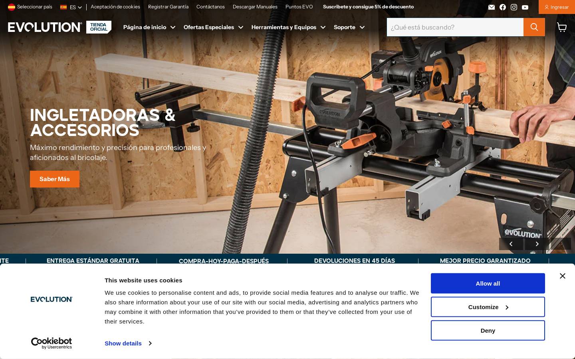Open the ES language dropdown
Screen dimensions: 575x359
coord(71,7)
